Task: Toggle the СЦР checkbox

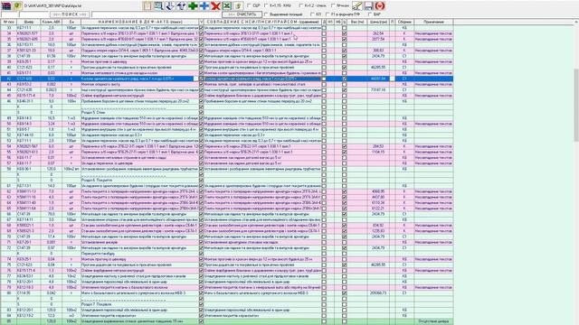Action: [x=250, y=5]
